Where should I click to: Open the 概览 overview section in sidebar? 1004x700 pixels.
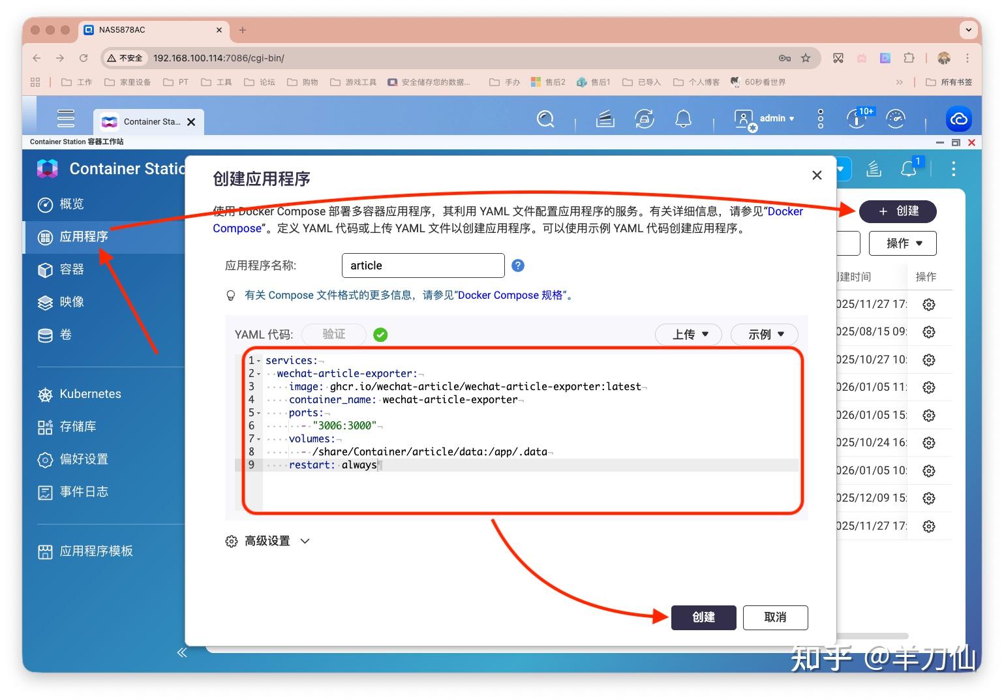(x=70, y=204)
